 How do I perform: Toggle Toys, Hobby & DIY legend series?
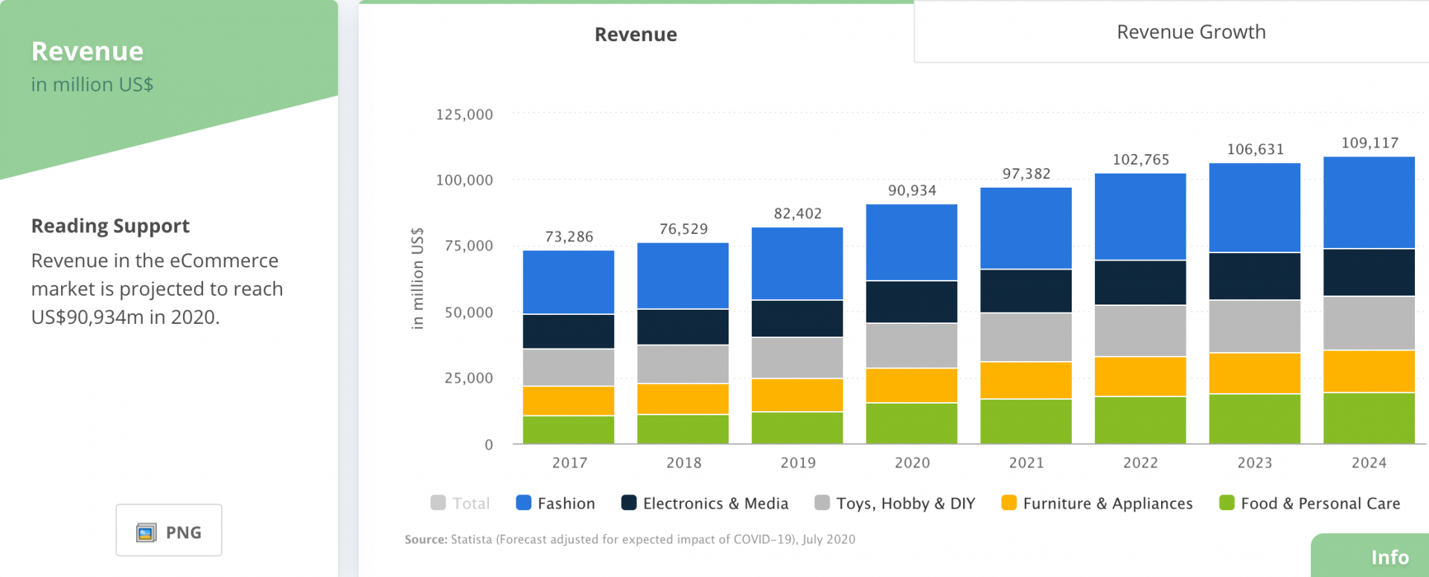tap(895, 503)
